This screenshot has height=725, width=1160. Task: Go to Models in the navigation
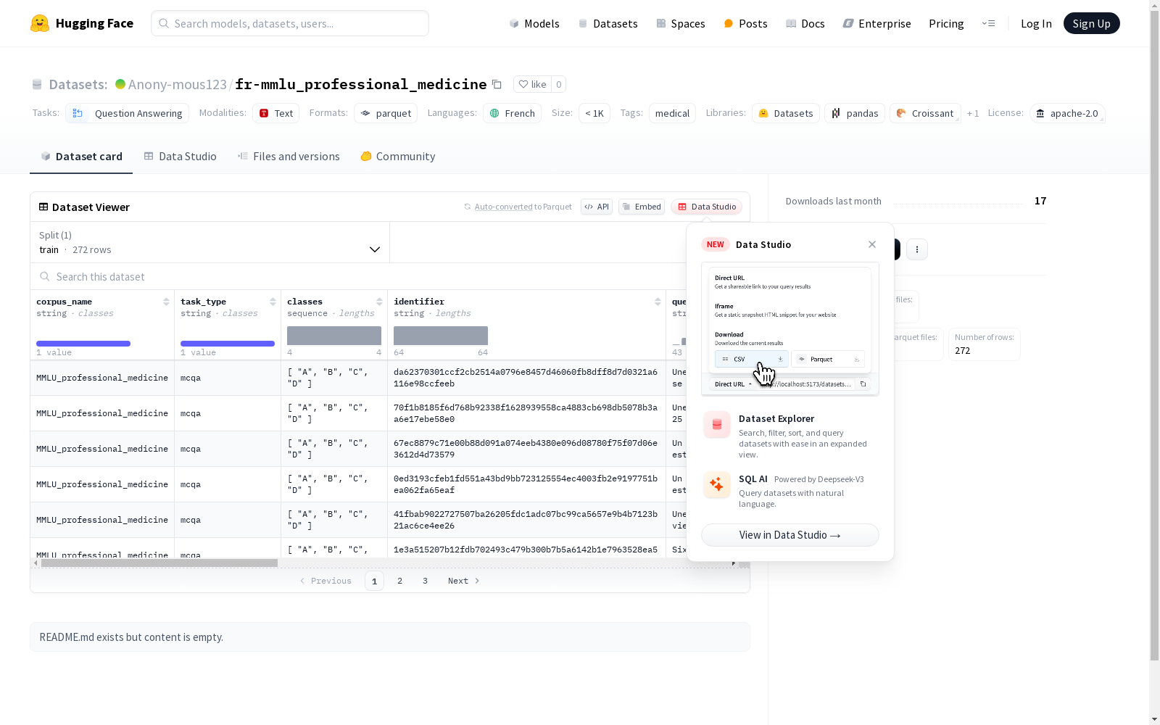[534, 23]
